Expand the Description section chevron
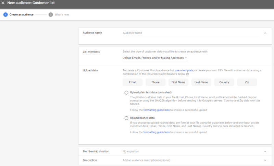Image resolution: width=274 pixels, height=166 pixels. 265,160
